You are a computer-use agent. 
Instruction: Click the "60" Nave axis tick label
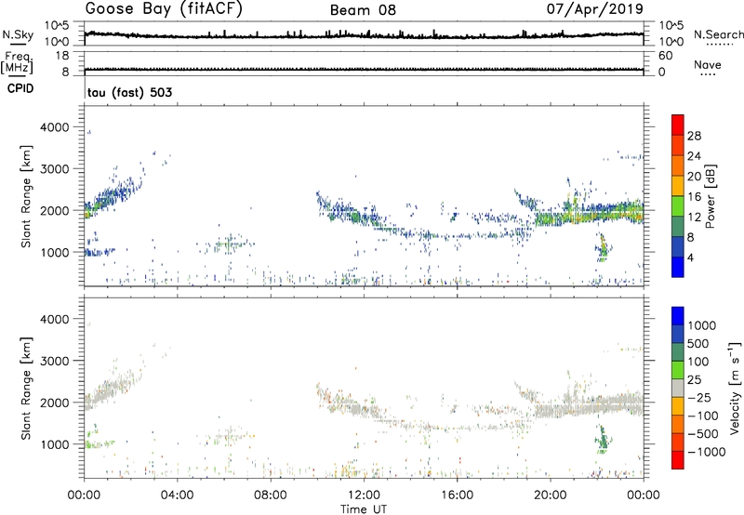(665, 56)
